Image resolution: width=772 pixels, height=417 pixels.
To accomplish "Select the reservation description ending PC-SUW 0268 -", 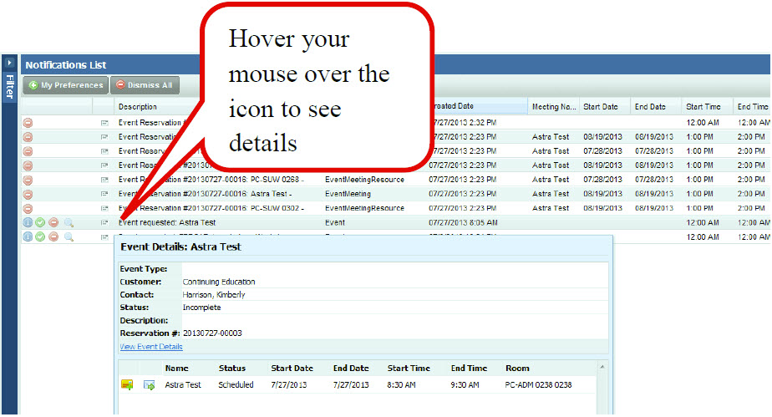I will (211, 180).
